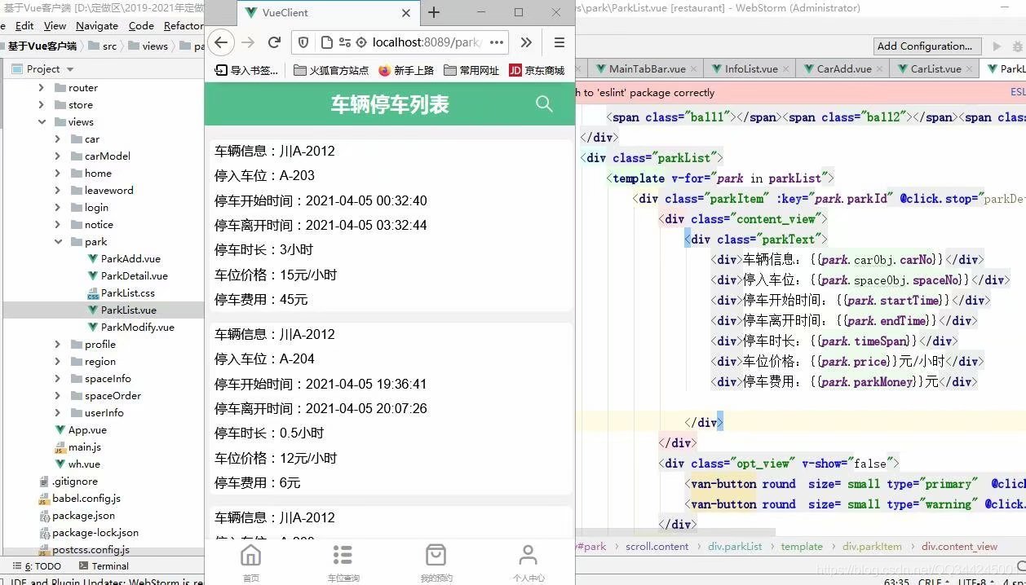Screen dimensions: 1026x585
Task: Open the Code menu
Action: (141, 25)
